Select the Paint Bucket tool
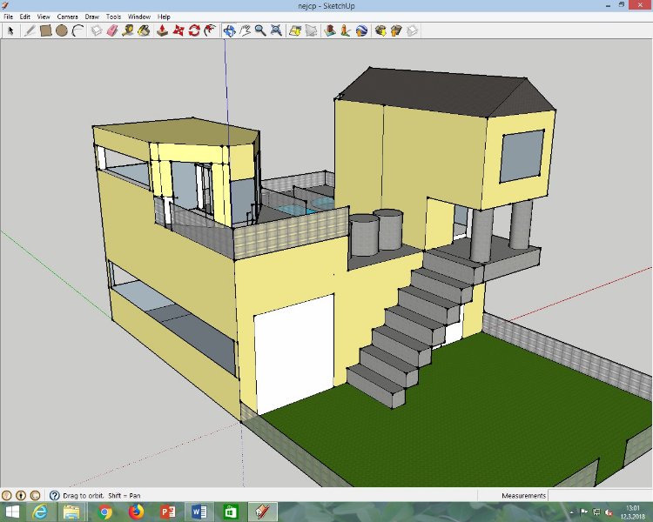Image resolution: width=653 pixels, height=522 pixels. [x=144, y=30]
